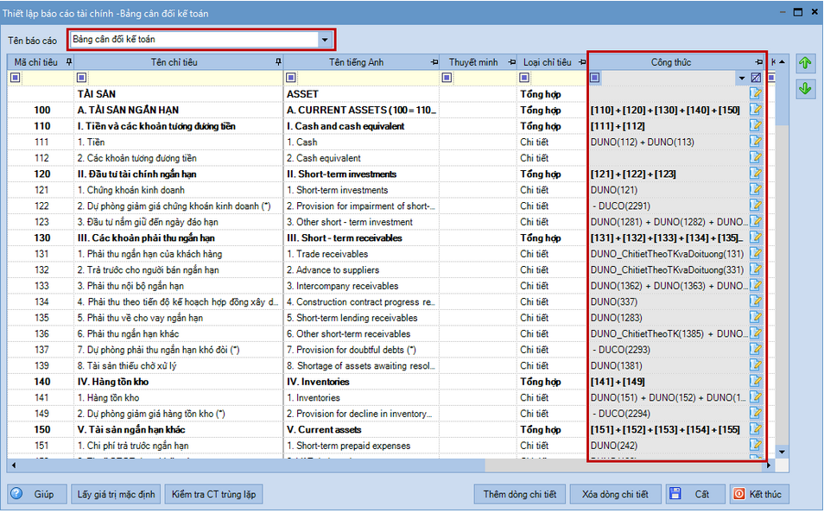Pin the Thuyết minh column
The image size is (824, 513).
click(512, 62)
